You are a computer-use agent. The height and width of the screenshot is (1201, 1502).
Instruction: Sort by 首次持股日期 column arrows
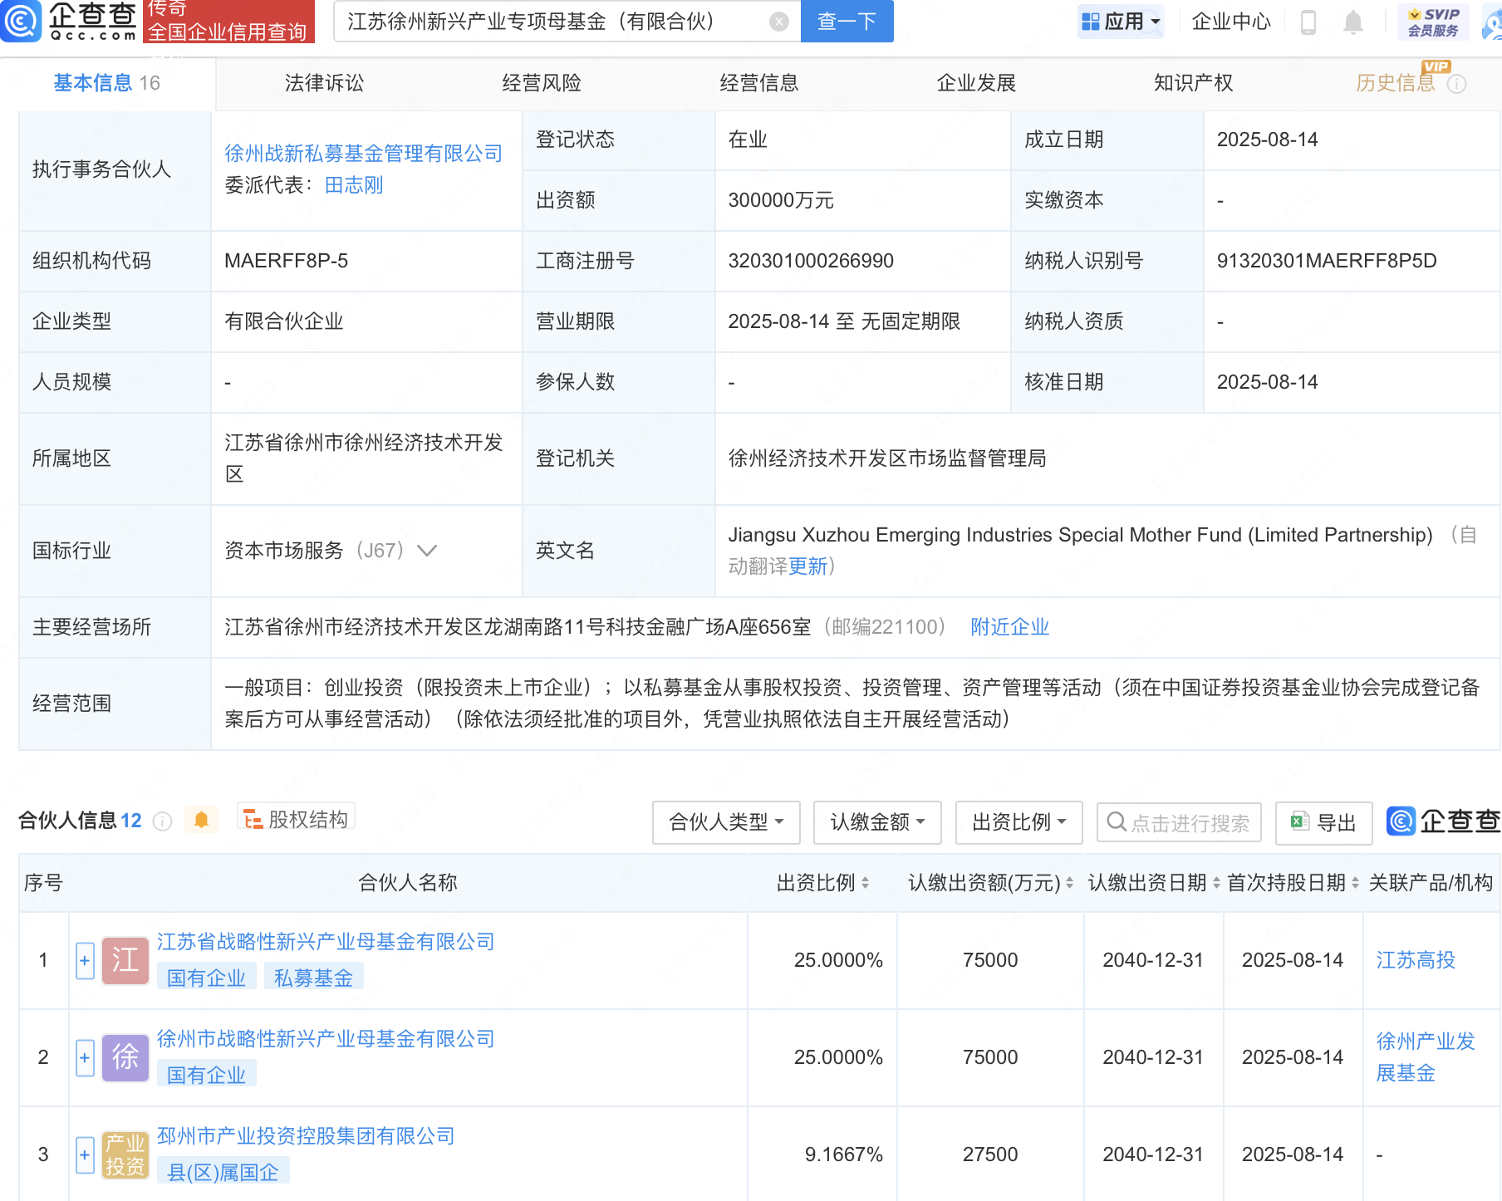click(1355, 883)
